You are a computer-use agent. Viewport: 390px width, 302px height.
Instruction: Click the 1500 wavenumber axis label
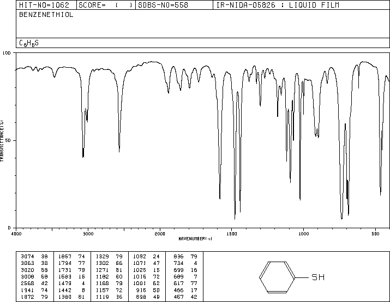coord(232,234)
